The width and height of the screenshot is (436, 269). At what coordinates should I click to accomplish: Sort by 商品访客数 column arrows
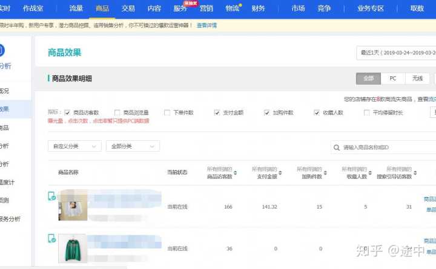[235, 173]
